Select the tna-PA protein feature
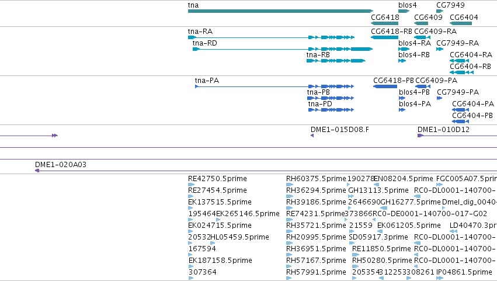497x281 pixels. pos(274,86)
